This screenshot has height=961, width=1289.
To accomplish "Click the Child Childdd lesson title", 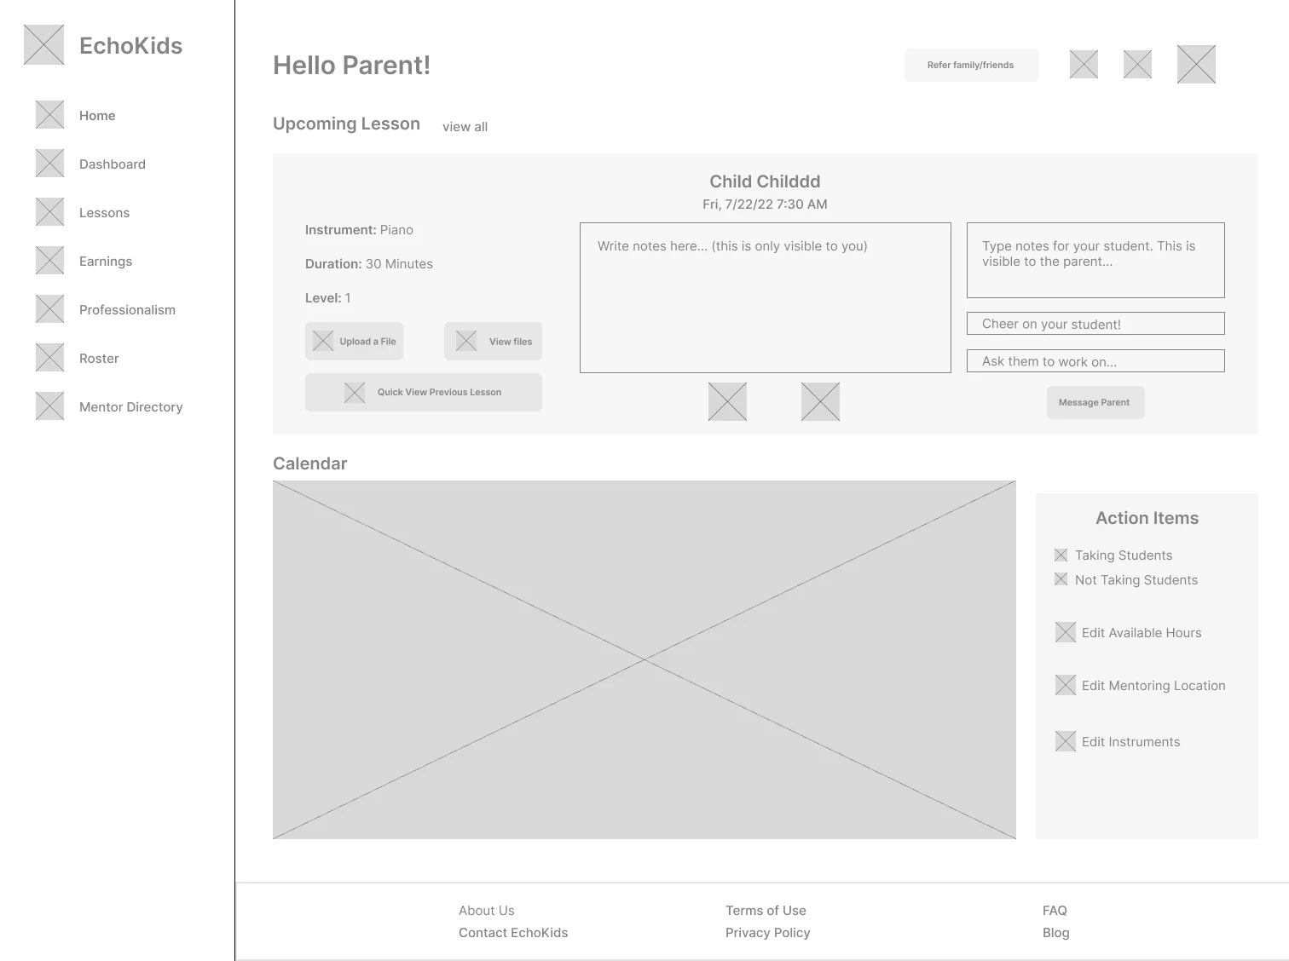I will tap(765, 181).
